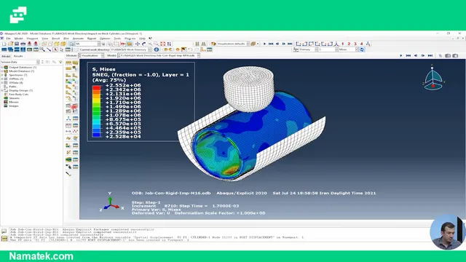Click the Auto-fit view icon
This screenshot has width=466, height=262.
[162, 44]
